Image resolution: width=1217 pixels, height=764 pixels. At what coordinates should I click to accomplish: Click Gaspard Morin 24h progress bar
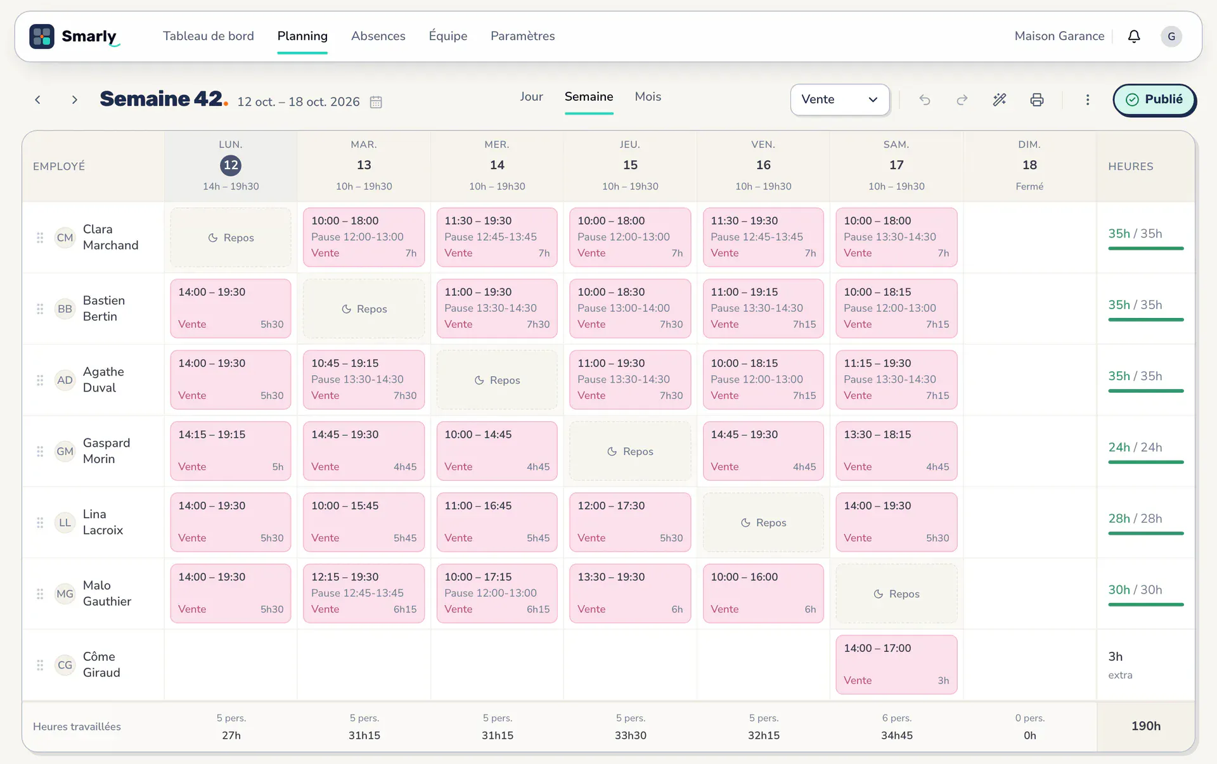(1146, 462)
